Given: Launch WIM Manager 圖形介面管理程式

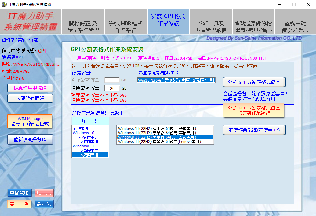Looking at the screenshot, I should 30,121.
